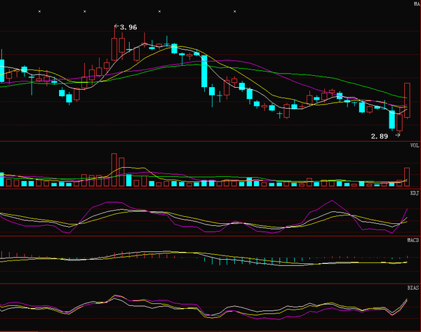
Task: Select the BIAS panel label
Action: pyautogui.click(x=413, y=288)
